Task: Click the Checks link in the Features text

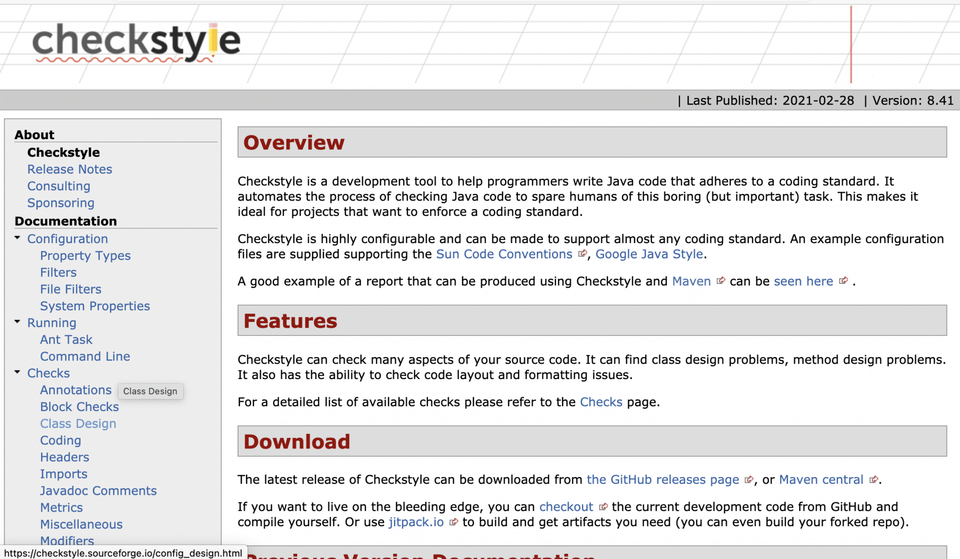Action: pos(601,402)
